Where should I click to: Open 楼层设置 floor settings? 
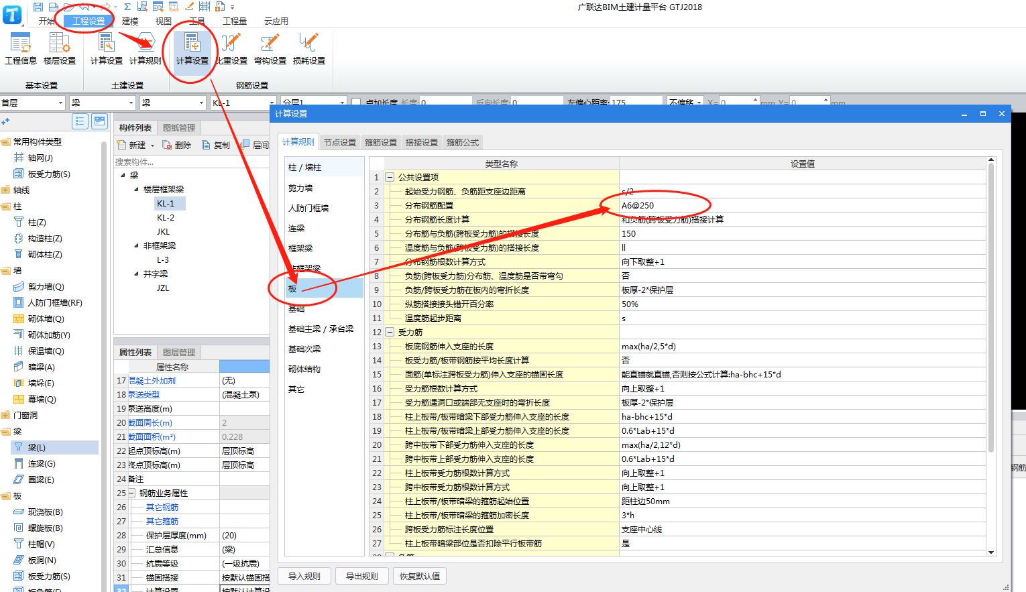click(60, 49)
